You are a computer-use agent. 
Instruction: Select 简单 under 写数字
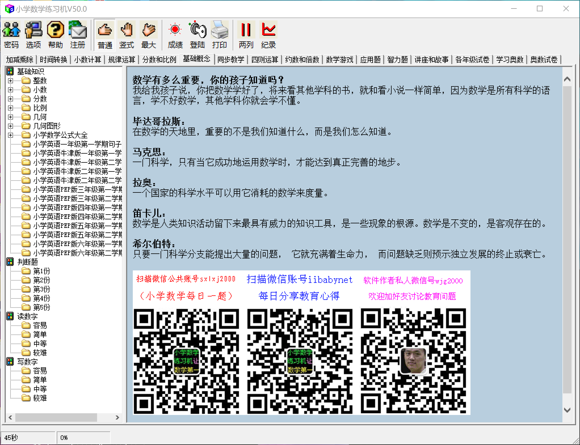tap(40, 380)
